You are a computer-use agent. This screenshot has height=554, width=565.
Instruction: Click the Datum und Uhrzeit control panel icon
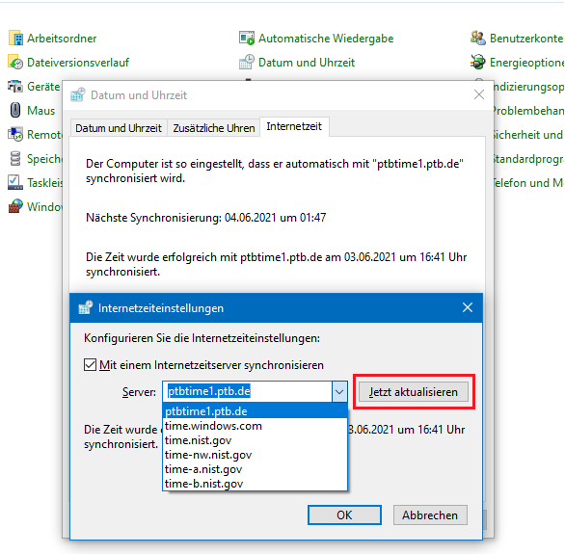[247, 63]
